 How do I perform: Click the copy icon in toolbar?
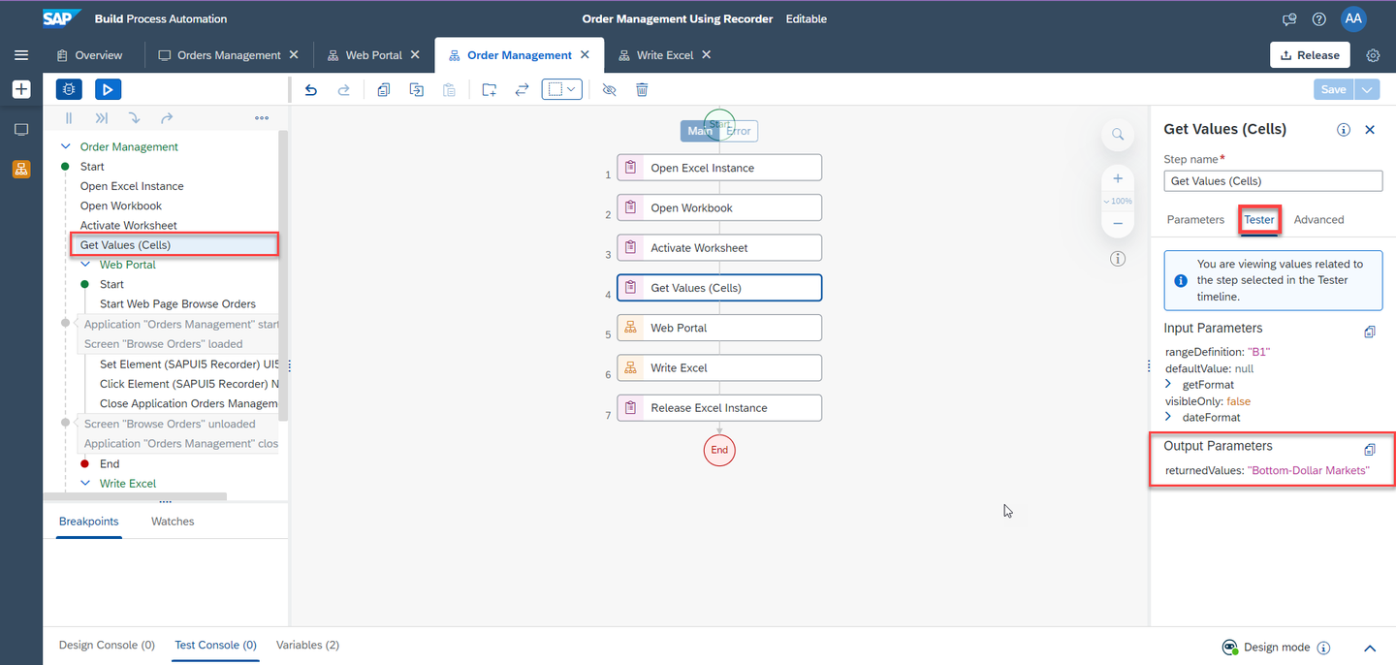pos(384,89)
